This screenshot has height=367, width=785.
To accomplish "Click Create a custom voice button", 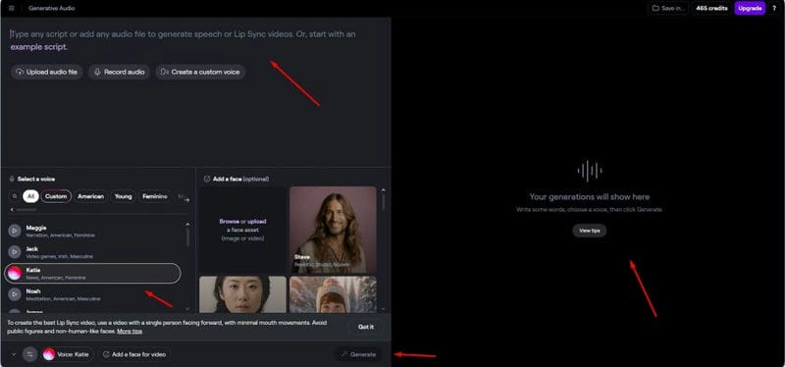I will point(200,72).
